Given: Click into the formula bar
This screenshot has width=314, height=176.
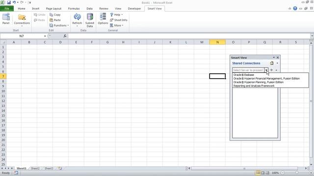Looking at the screenshot, I should [x=189, y=36].
